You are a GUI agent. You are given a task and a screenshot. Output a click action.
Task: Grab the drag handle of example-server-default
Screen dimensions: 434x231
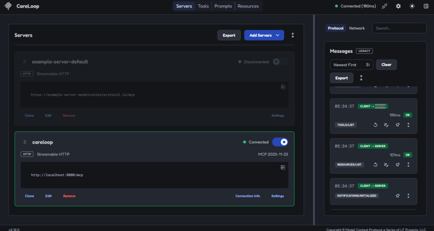tap(25, 62)
